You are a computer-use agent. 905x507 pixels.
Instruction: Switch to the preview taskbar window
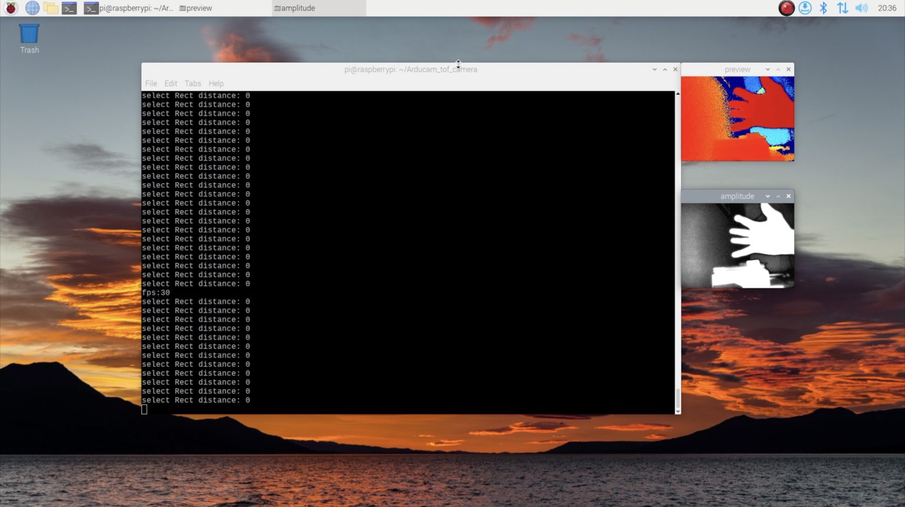pyautogui.click(x=197, y=8)
